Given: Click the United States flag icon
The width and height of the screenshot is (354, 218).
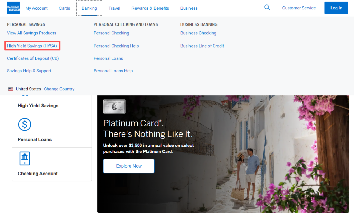Looking at the screenshot, I should 11,89.
